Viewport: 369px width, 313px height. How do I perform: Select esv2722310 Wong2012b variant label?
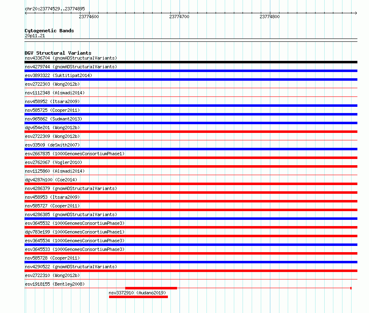[x=52, y=275]
